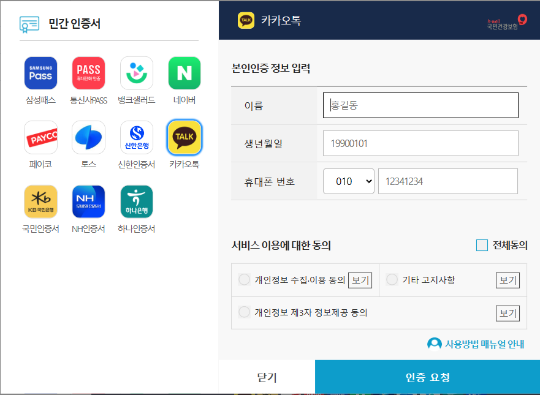Click the 삼성패스 label text

40,100
